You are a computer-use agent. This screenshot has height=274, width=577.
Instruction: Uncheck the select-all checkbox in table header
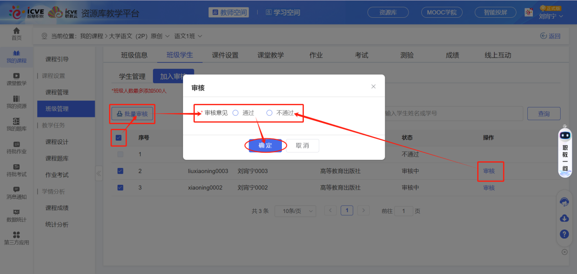[119, 137]
